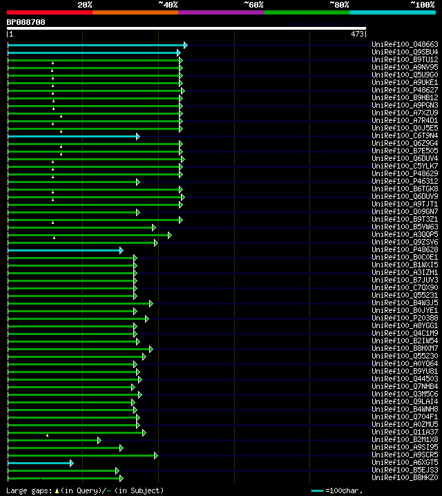Click the arrowhead ending the UniRef100_A3QQP5 alignment

(x=169, y=235)
